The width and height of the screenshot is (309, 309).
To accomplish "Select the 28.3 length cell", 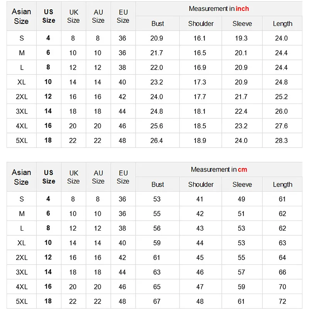I will coord(281,141).
